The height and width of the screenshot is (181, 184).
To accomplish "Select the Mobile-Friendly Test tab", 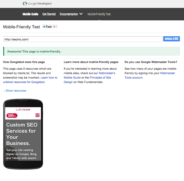I will click(x=99, y=14).
